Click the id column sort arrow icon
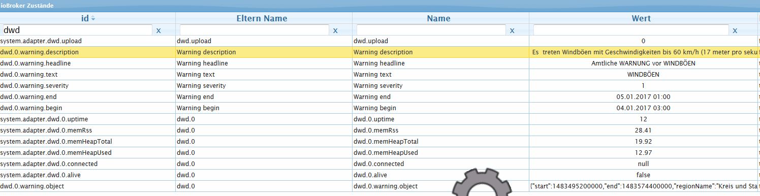Viewport: 760px width, 196px height. pos(93,18)
